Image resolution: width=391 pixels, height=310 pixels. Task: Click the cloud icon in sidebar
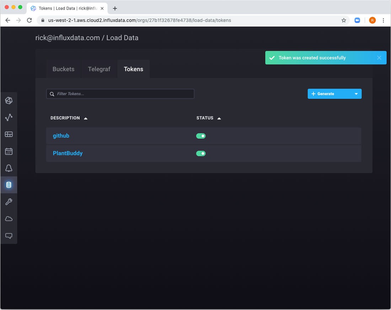point(9,219)
